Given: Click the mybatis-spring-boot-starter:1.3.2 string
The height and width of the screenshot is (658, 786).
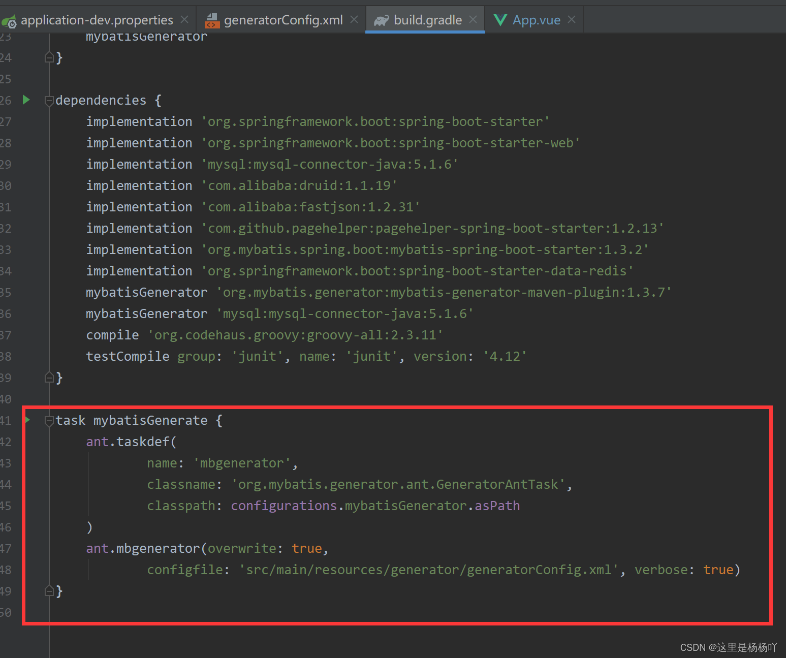Looking at the screenshot, I should [425, 249].
